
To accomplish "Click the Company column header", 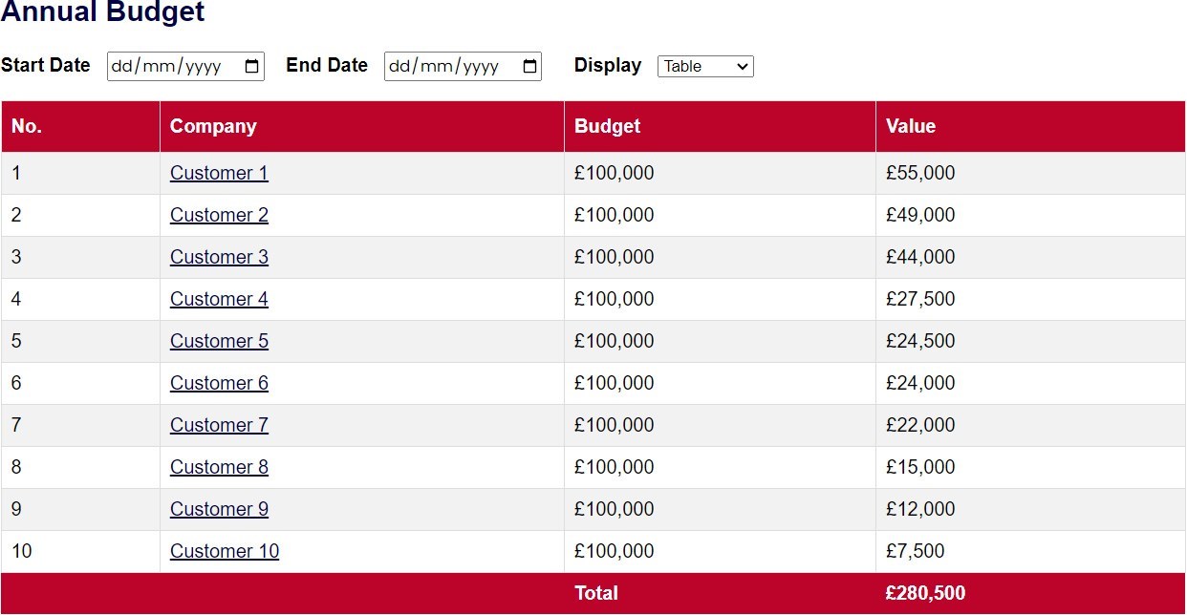I will coord(362,126).
